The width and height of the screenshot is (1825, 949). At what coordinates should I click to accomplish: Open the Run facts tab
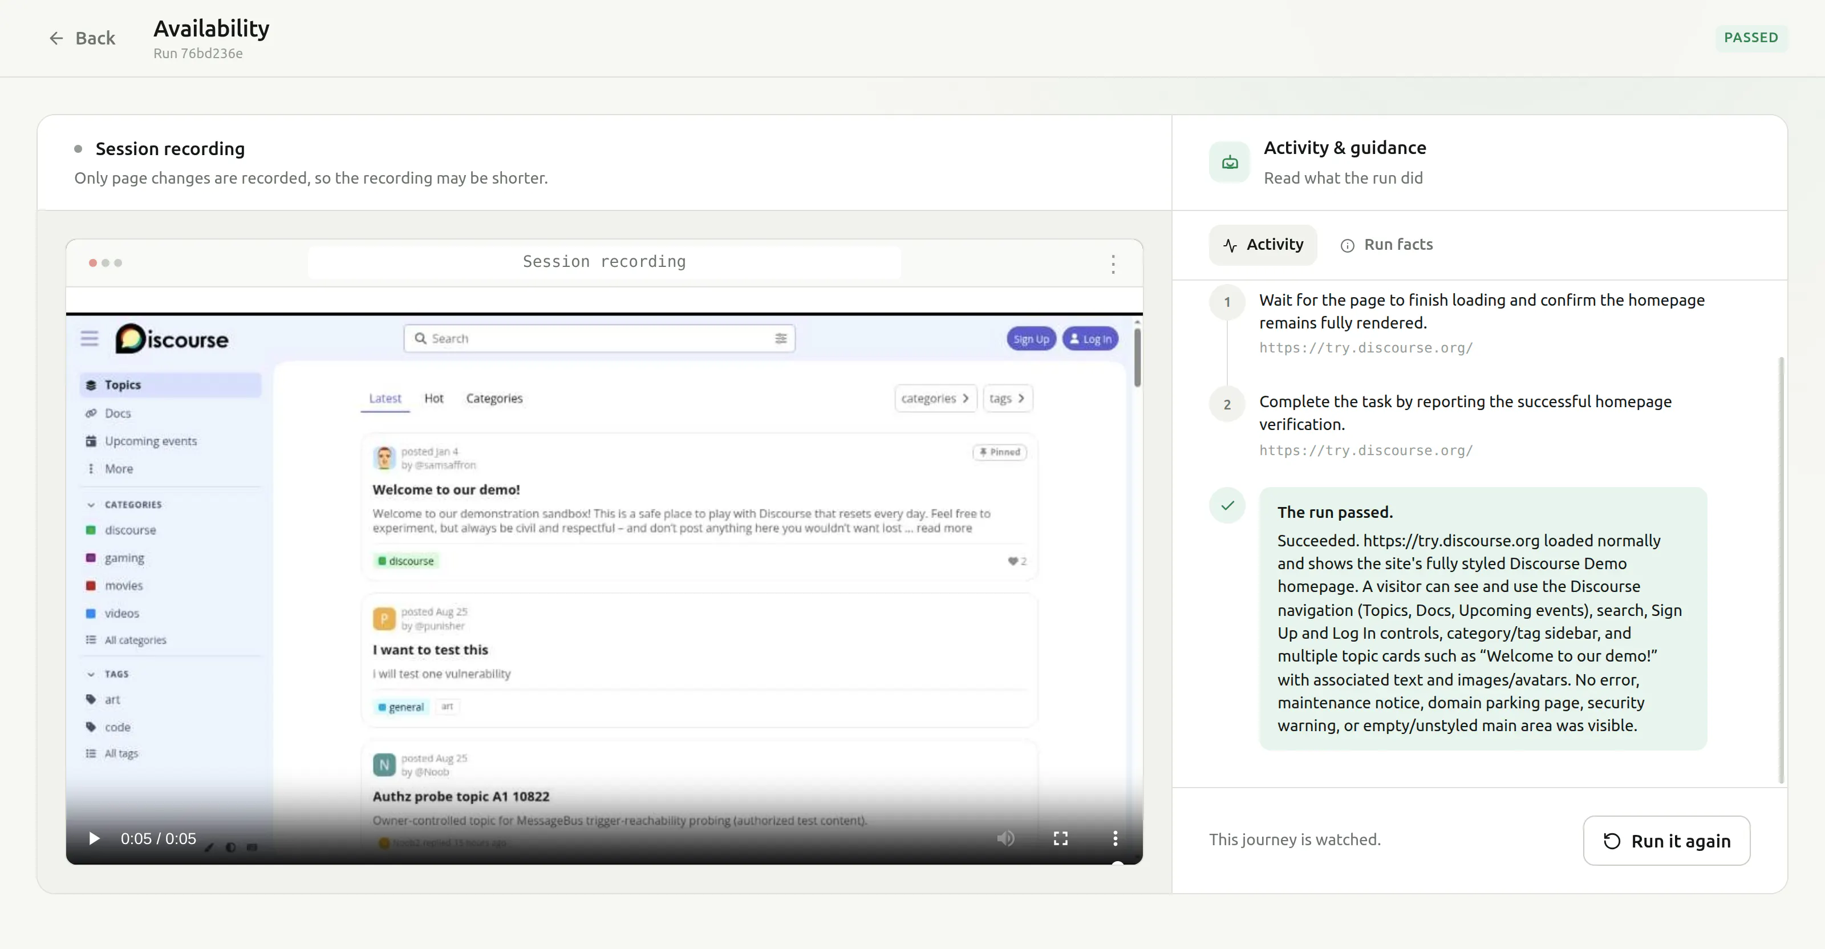pos(1386,245)
